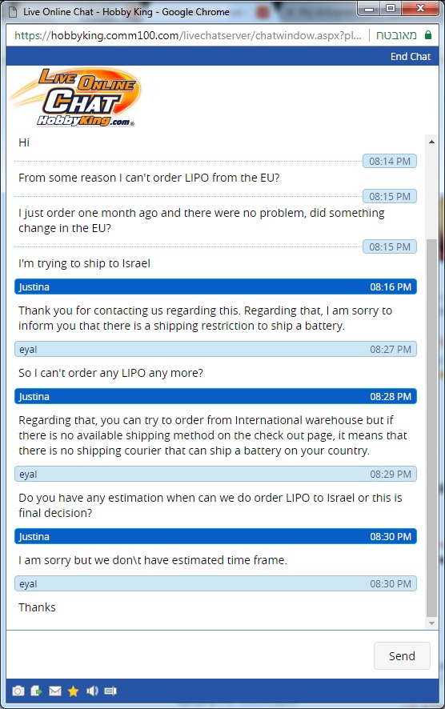Click the camera screenshot icon in bottom toolbar
This screenshot has width=445, height=709.
point(18,691)
